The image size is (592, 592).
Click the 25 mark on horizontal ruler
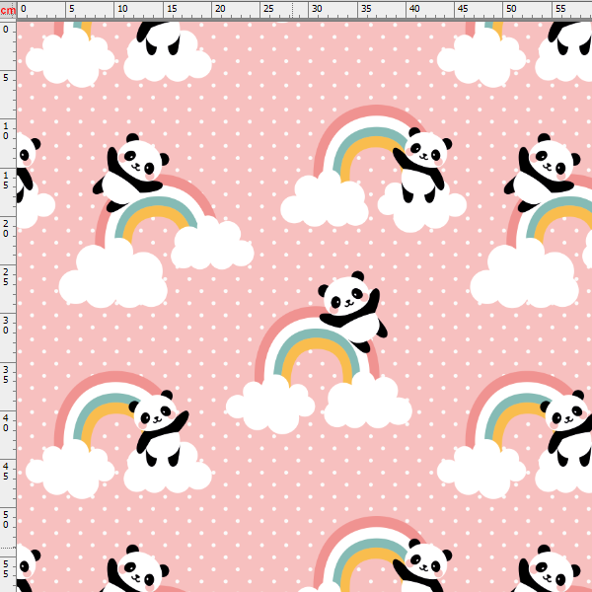(x=268, y=9)
